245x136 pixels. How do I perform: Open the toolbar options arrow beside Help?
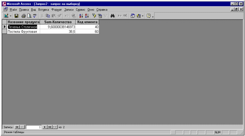click(x=153, y=17)
